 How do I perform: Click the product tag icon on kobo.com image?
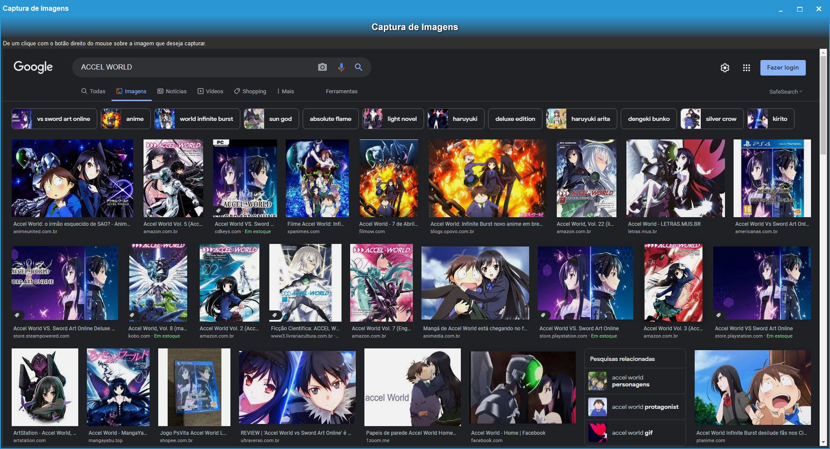click(132, 315)
